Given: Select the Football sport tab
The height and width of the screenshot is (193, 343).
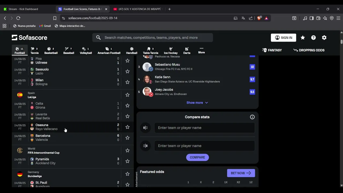Looking at the screenshot, I should tap(20, 51).
